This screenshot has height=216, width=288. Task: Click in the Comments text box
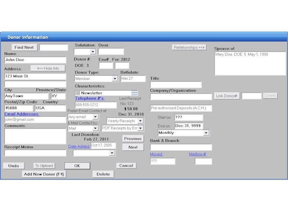(35, 136)
